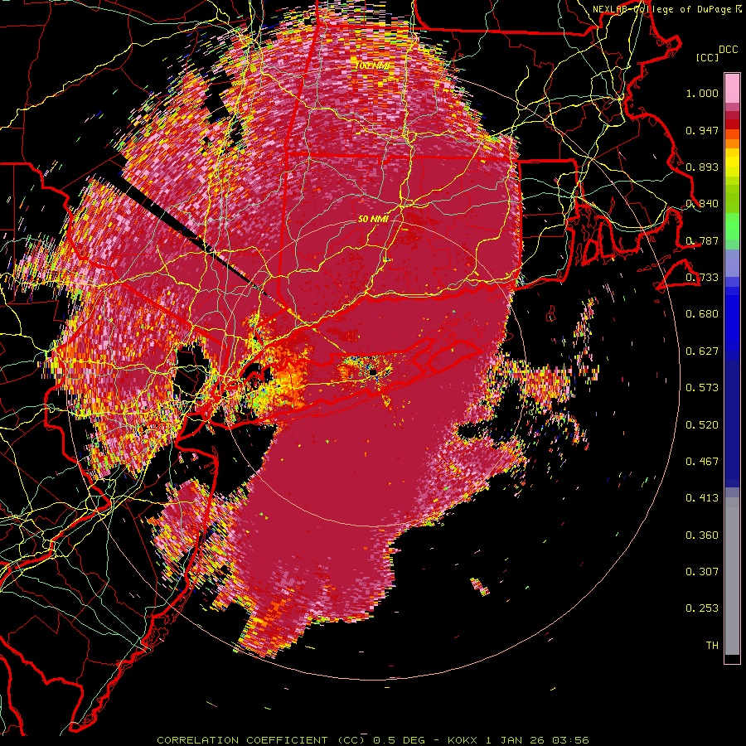Click the 0.360 scale value

click(702, 535)
